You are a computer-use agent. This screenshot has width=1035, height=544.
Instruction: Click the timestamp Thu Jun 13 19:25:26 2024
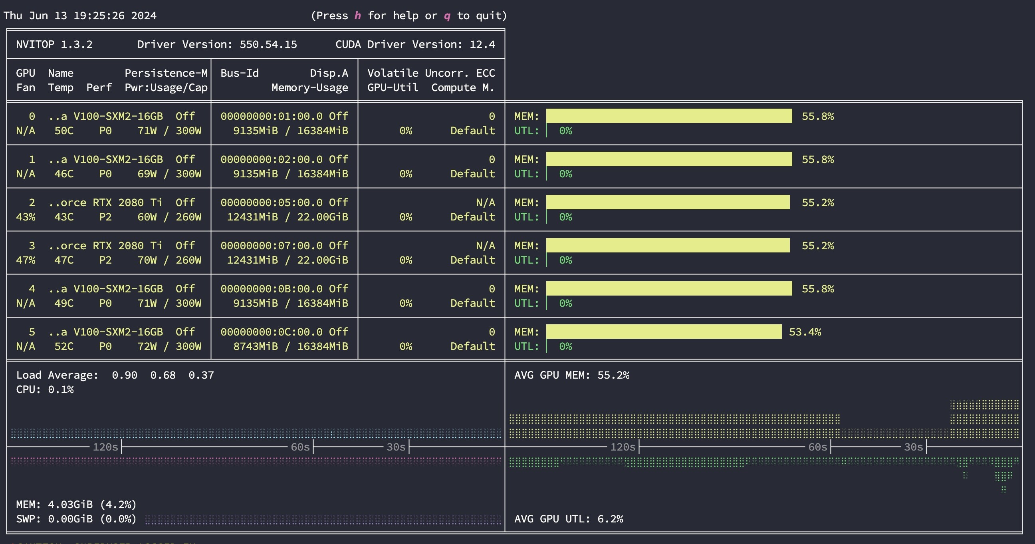pyautogui.click(x=80, y=16)
